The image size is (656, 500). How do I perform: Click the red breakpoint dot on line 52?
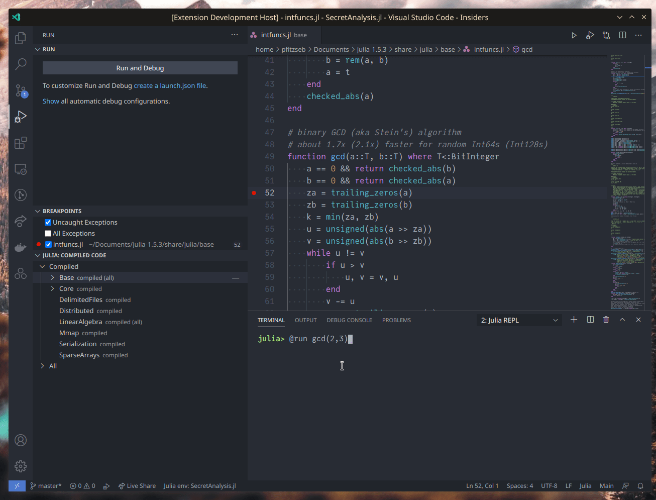click(x=254, y=192)
